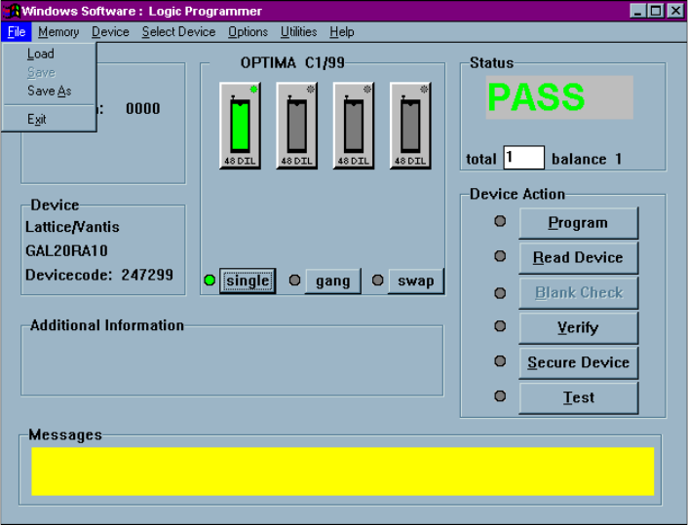The height and width of the screenshot is (525, 688).
Task: Select the second 48 DIL socket icon
Action: tap(297, 126)
